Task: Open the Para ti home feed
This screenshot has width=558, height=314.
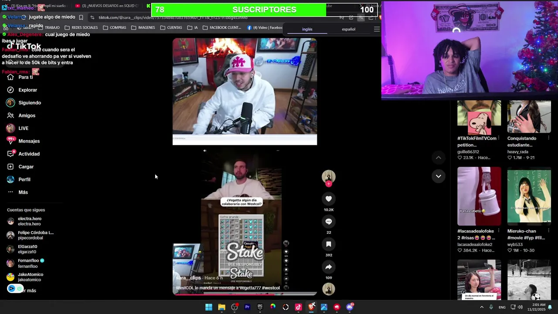Action: tap(20, 77)
